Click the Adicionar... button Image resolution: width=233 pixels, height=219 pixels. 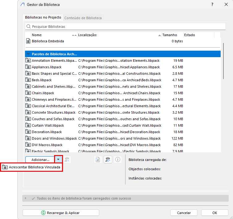40,160
